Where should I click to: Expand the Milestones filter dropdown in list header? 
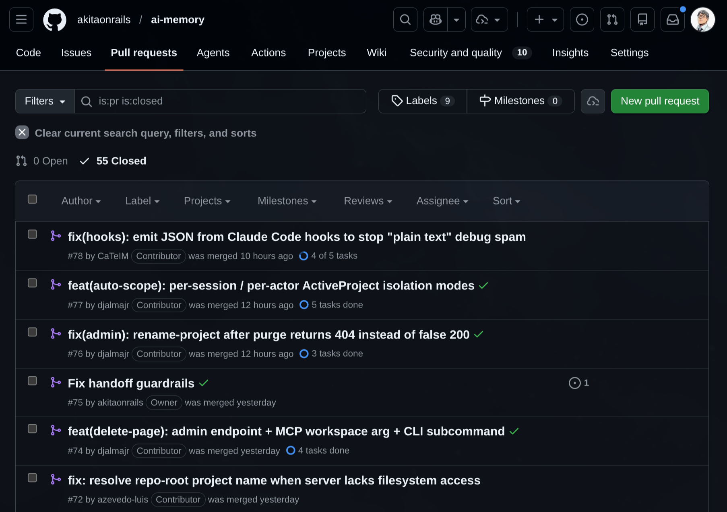(287, 201)
